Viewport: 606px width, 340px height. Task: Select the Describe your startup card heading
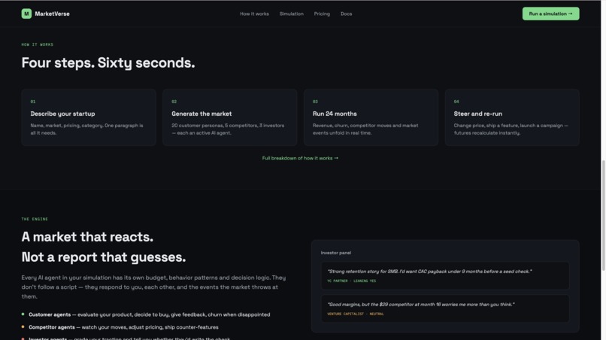pyautogui.click(x=62, y=114)
